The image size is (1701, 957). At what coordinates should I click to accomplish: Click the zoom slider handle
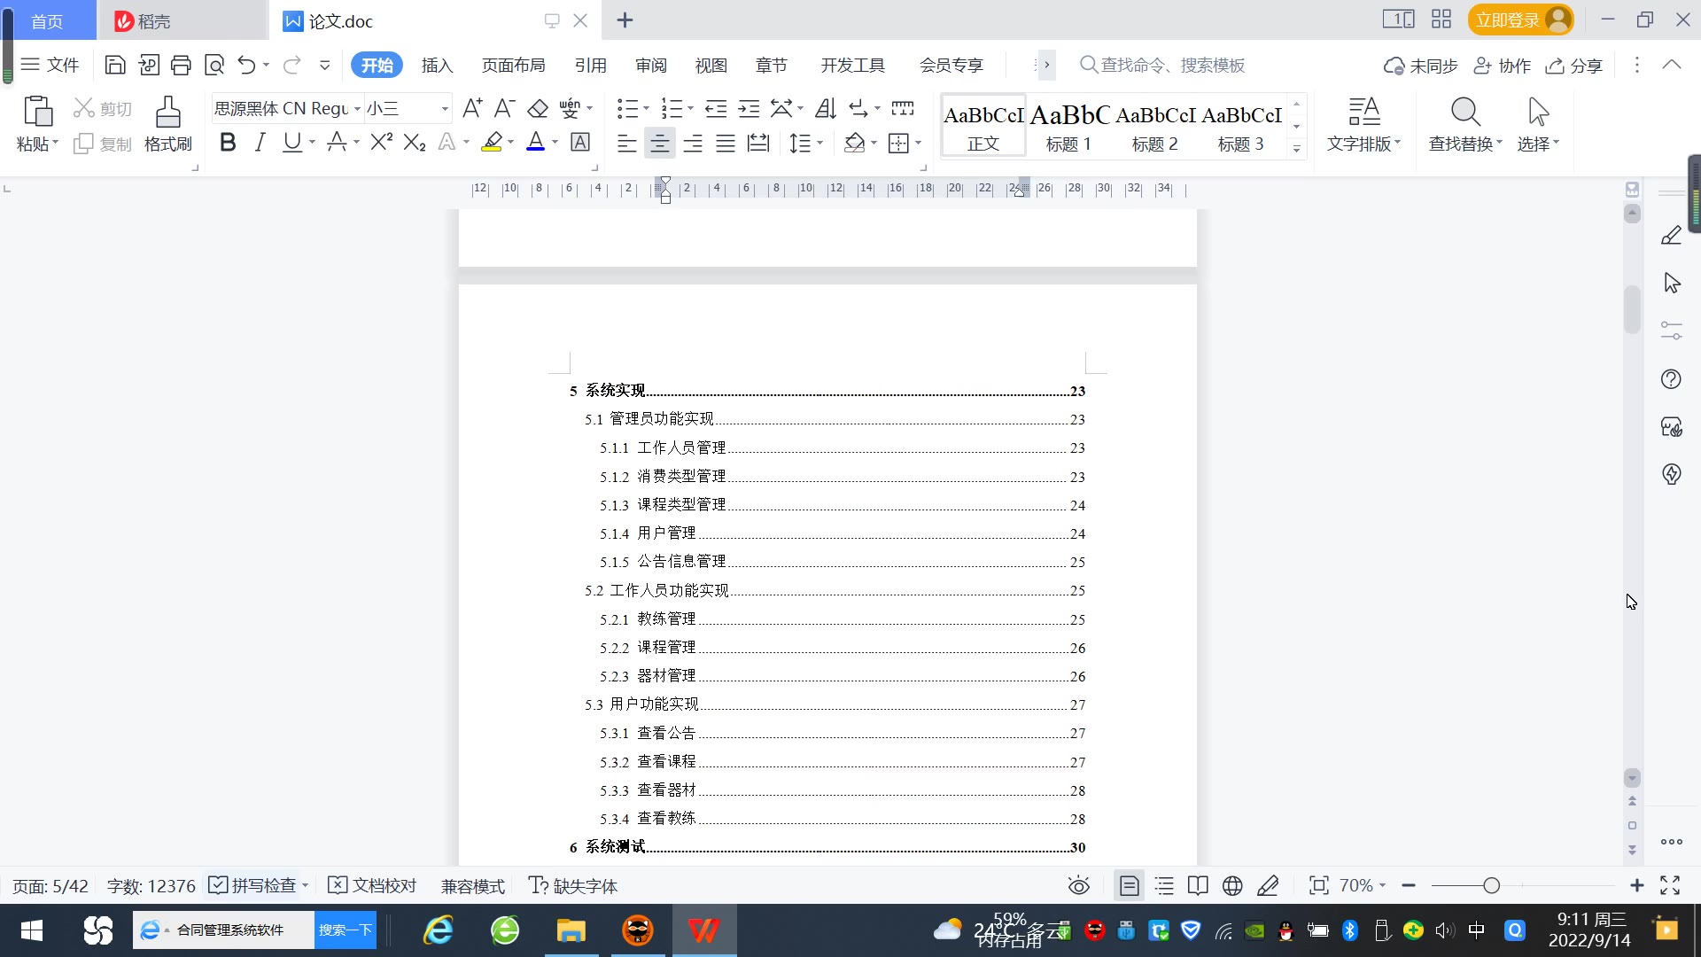(x=1491, y=886)
